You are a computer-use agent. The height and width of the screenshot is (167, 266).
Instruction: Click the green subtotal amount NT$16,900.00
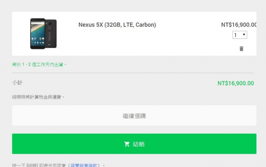[x=236, y=83]
